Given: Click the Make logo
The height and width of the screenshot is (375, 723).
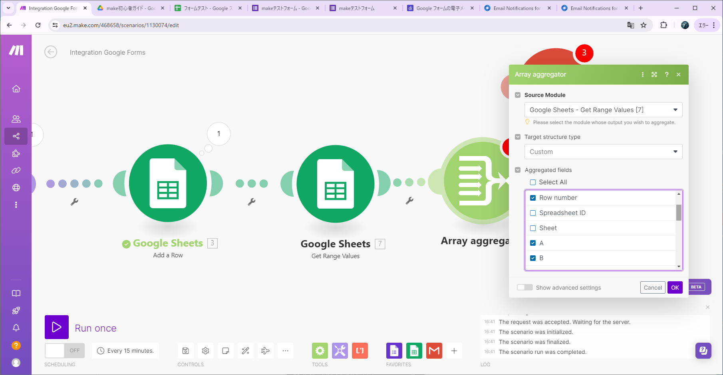Looking at the screenshot, I should [x=16, y=50].
